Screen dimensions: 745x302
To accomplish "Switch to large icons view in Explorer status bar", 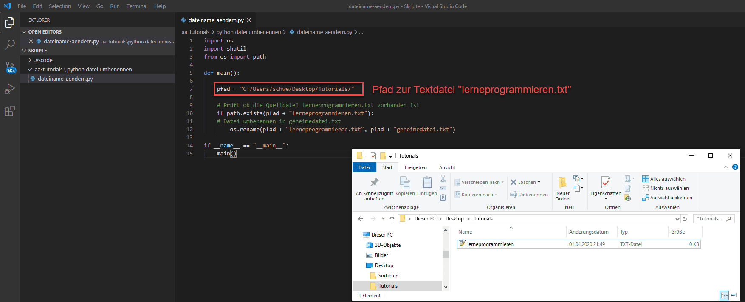I will pos(734,295).
